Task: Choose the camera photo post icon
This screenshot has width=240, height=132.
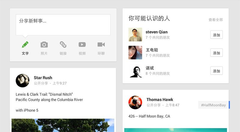Action: (44, 45)
